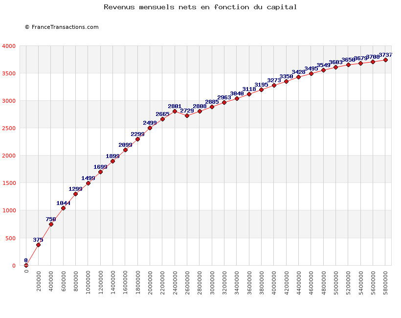Click the data point labeled 2963
401x318 pixels.
(x=224, y=103)
